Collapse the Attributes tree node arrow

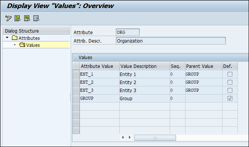(x=7, y=38)
